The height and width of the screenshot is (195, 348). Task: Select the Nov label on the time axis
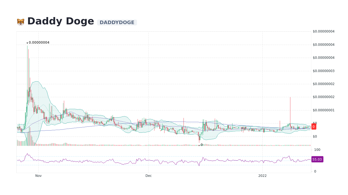[x=38, y=176]
